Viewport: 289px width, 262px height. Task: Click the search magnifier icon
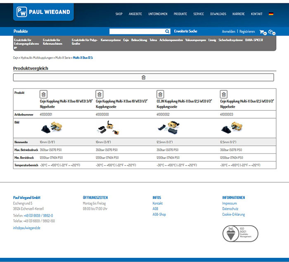point(167,31)
